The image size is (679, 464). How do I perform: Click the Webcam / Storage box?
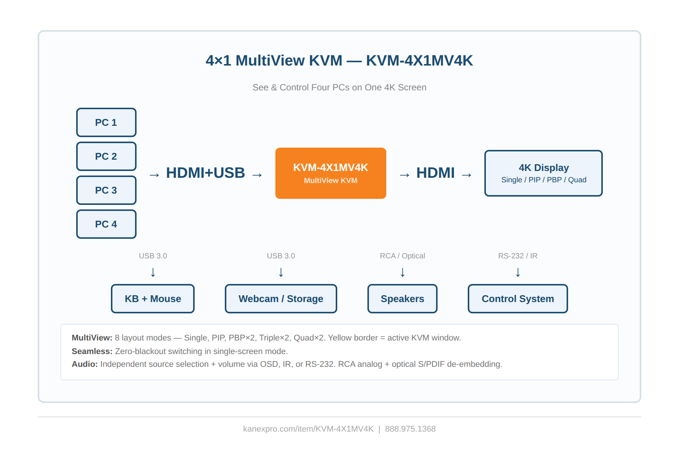[281, 299]
